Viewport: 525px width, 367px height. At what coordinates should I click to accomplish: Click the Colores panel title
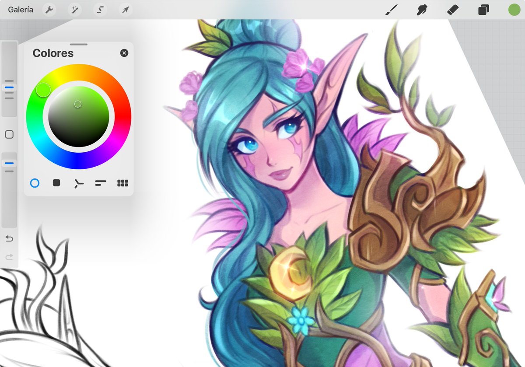[x=53, y=53]
